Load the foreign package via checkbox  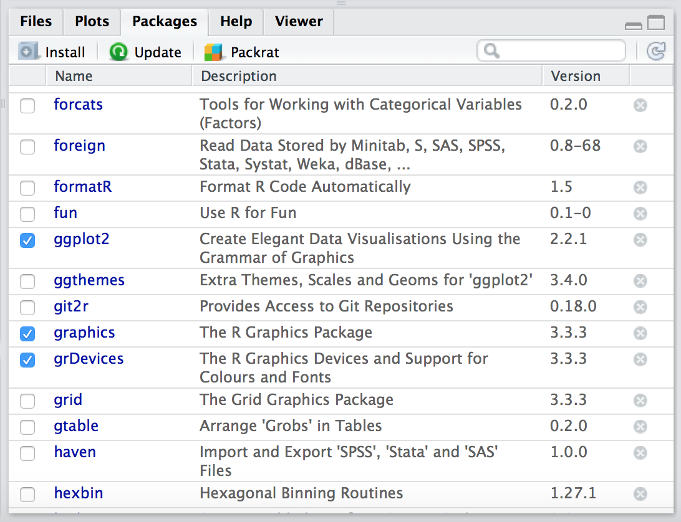27,146
